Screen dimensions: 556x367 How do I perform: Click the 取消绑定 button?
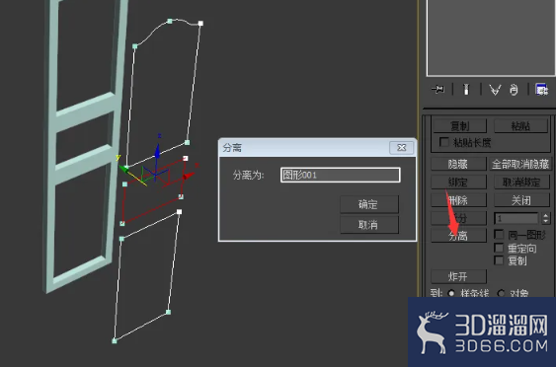pyautogui.click(x=521, y=183)
